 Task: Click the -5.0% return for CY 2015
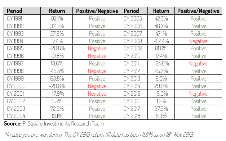(161, 94)
